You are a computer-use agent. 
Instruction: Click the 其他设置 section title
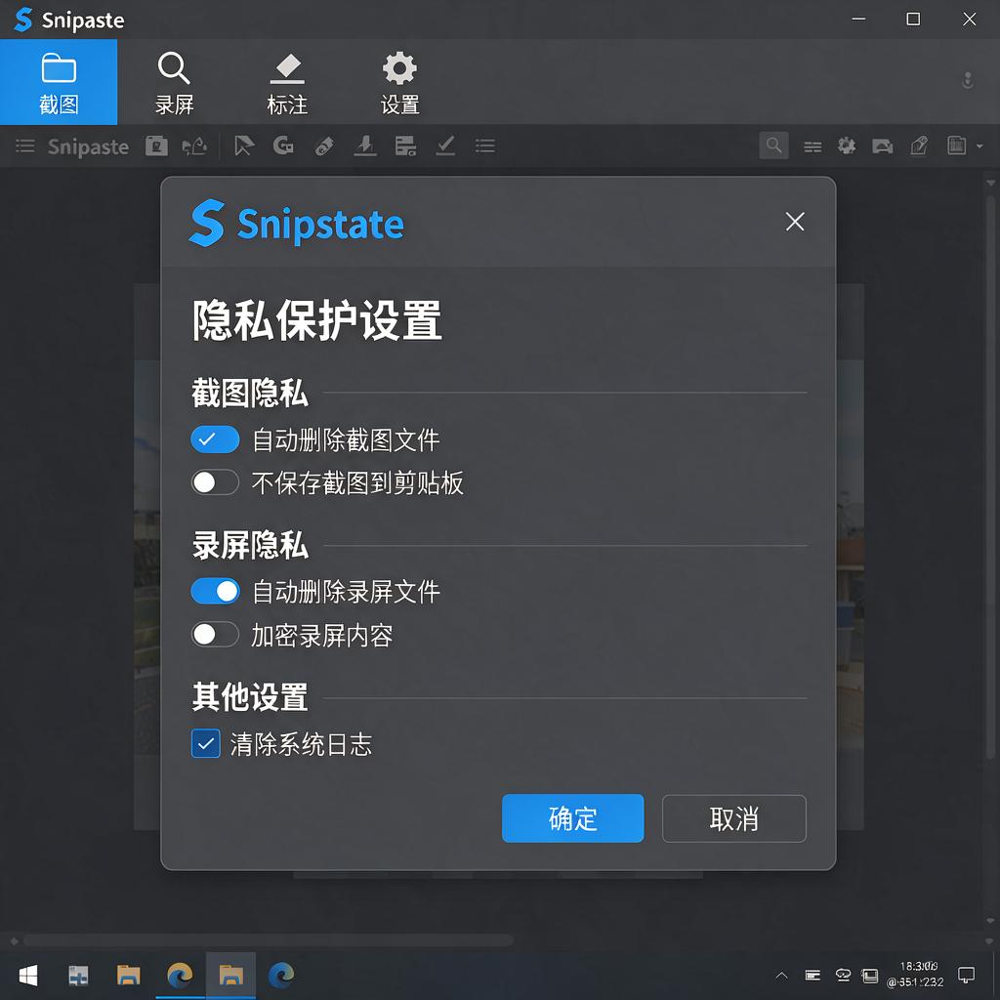pos(250,697)
